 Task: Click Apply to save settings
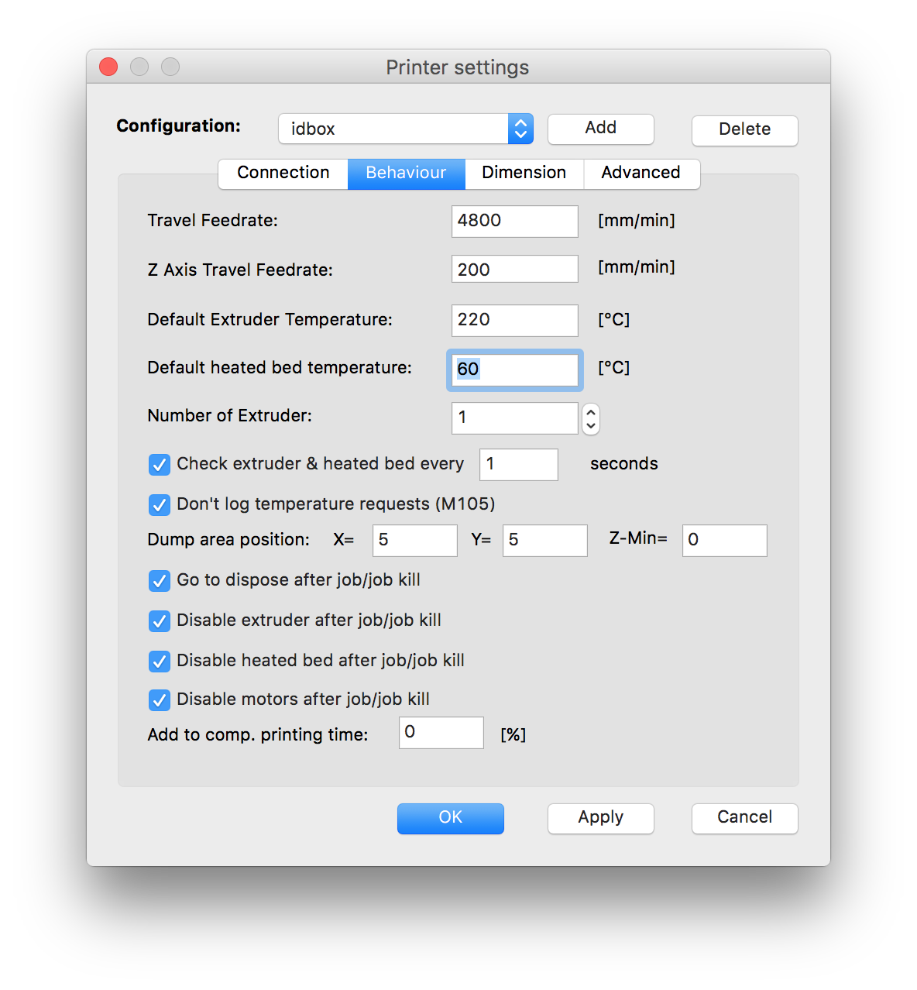click(600, 818)
